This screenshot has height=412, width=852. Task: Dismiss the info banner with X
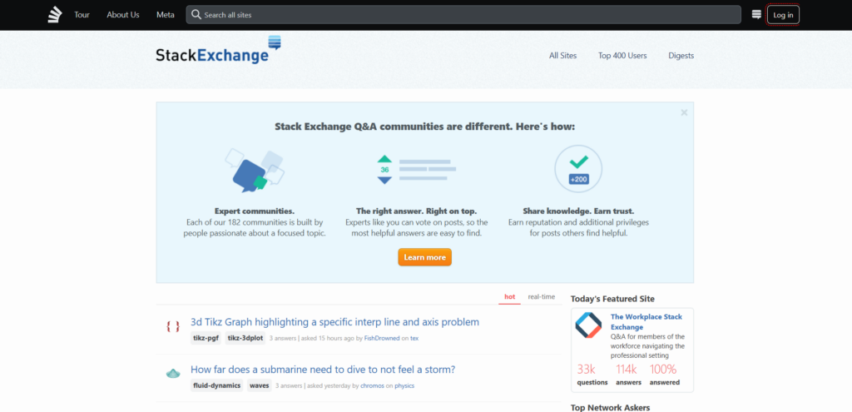[684, 112]
